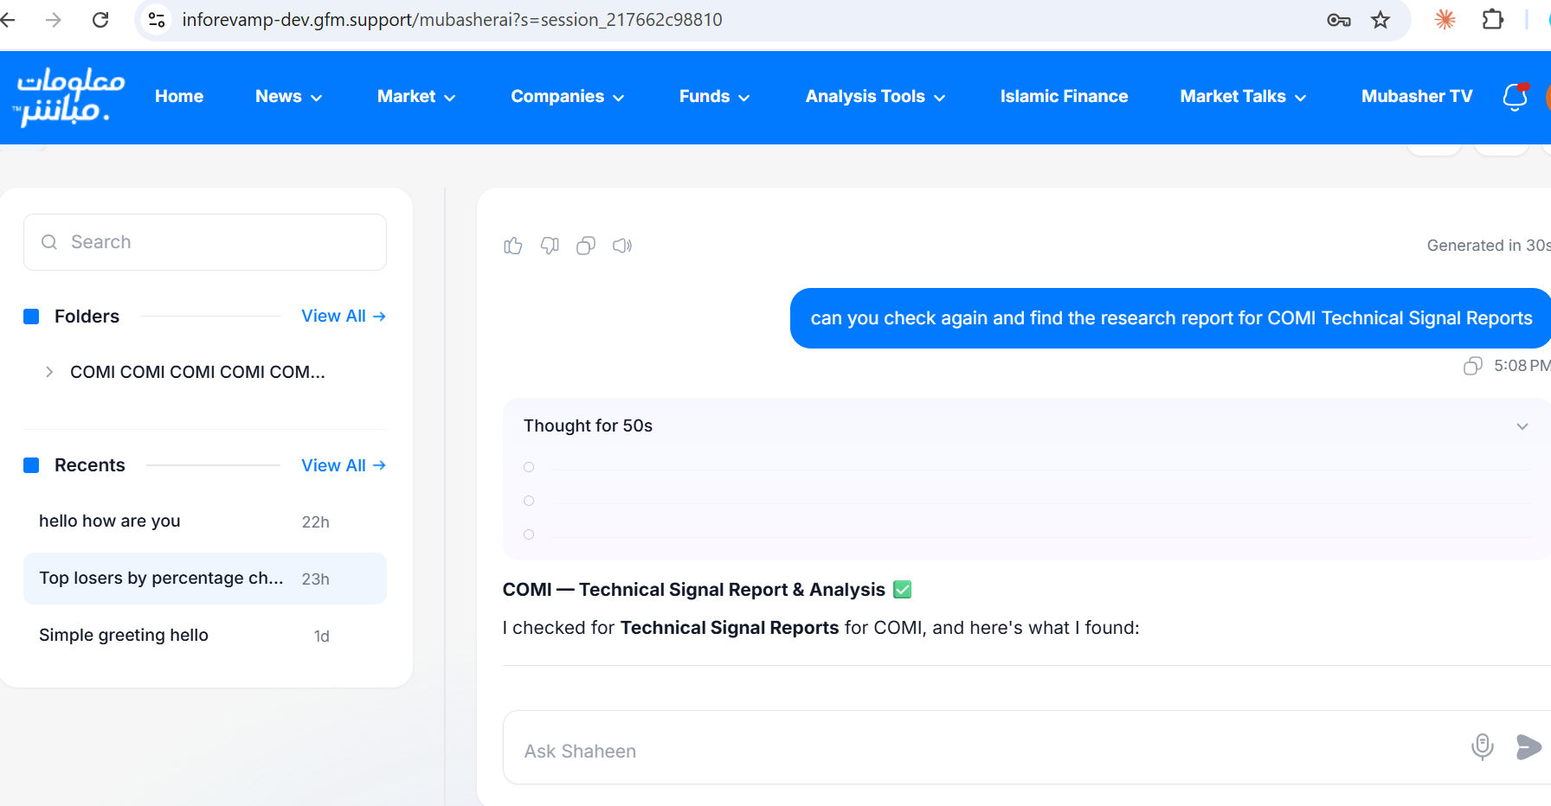The image size is (1551, 806).
Task: Go to the Home menu item
Action: [179, 97]
